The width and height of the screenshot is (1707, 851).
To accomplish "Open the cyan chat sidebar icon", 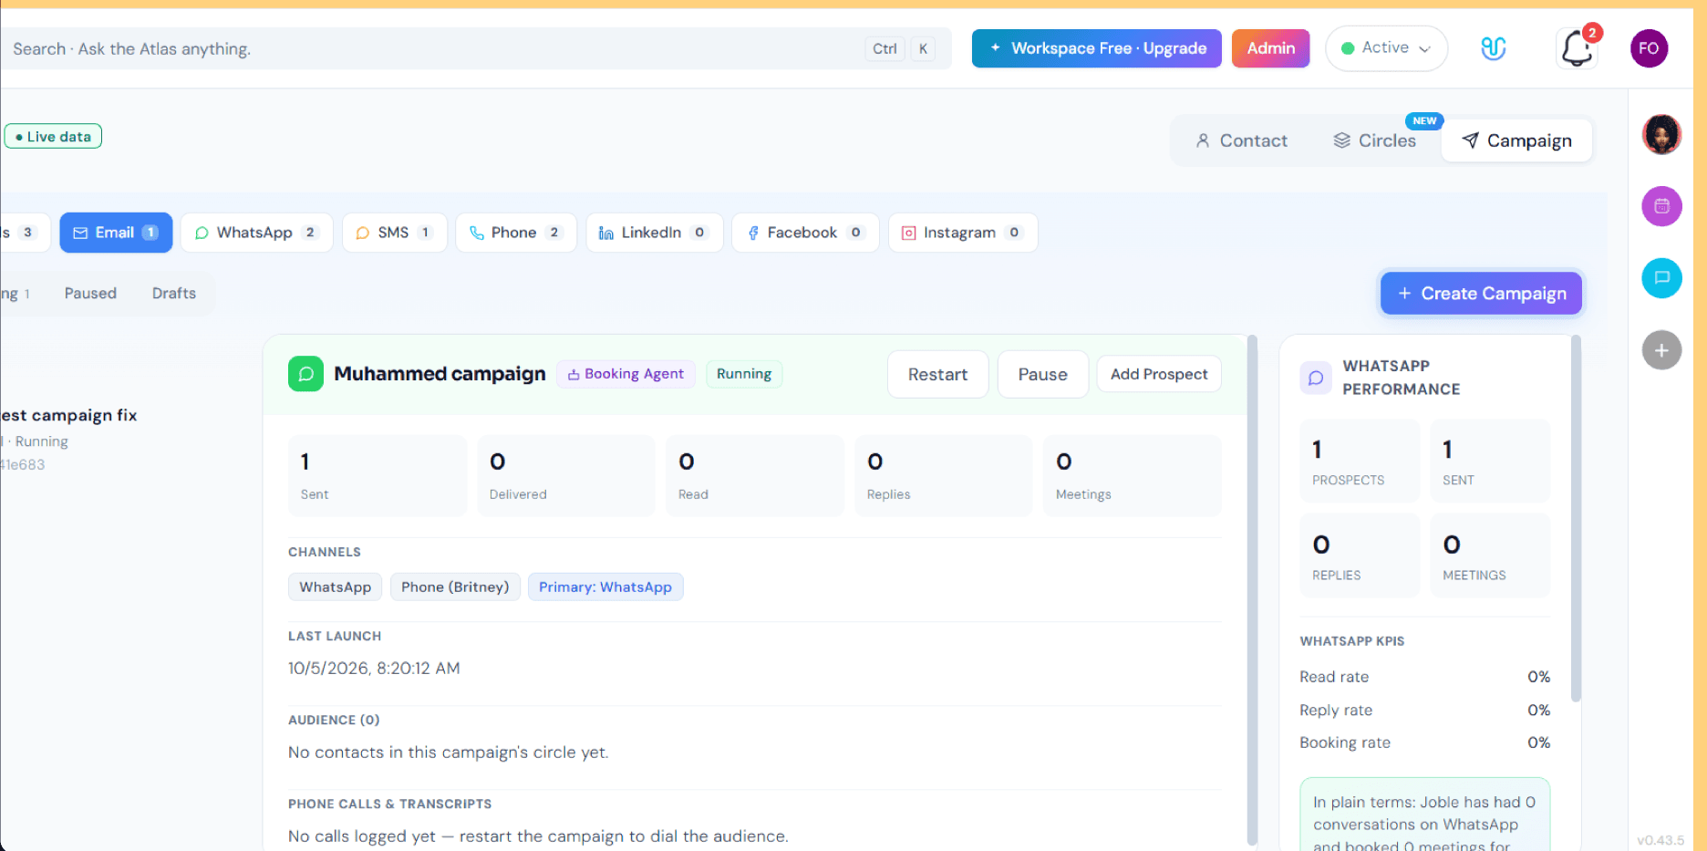I will tap(1661, 278).
